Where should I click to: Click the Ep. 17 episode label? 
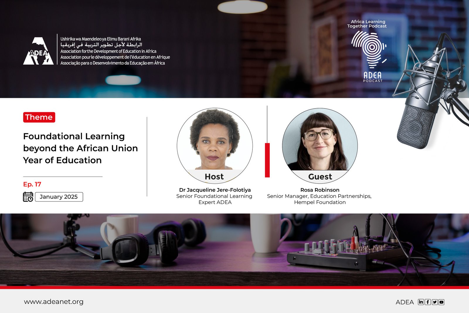click(x=32, y=184)
